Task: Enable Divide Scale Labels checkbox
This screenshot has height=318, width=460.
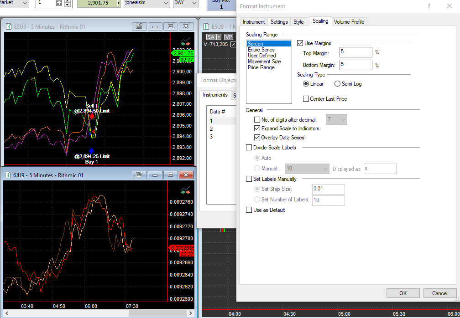Action: click(x=249, y=148)
